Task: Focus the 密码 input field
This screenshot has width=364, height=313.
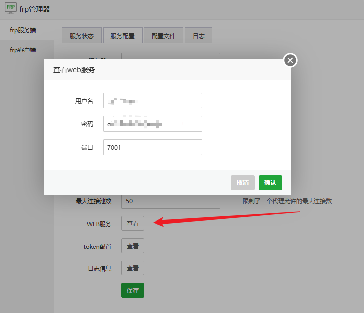Action: (x=152, y=124)
